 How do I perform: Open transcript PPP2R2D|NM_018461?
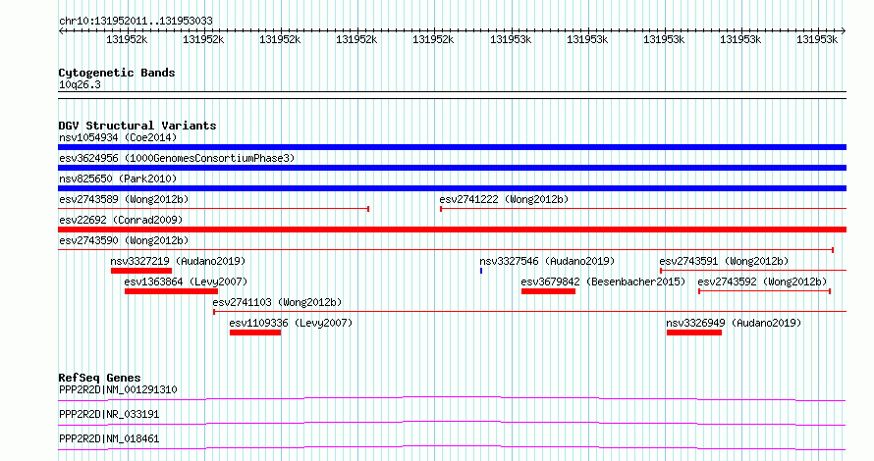tap(109, 438)
